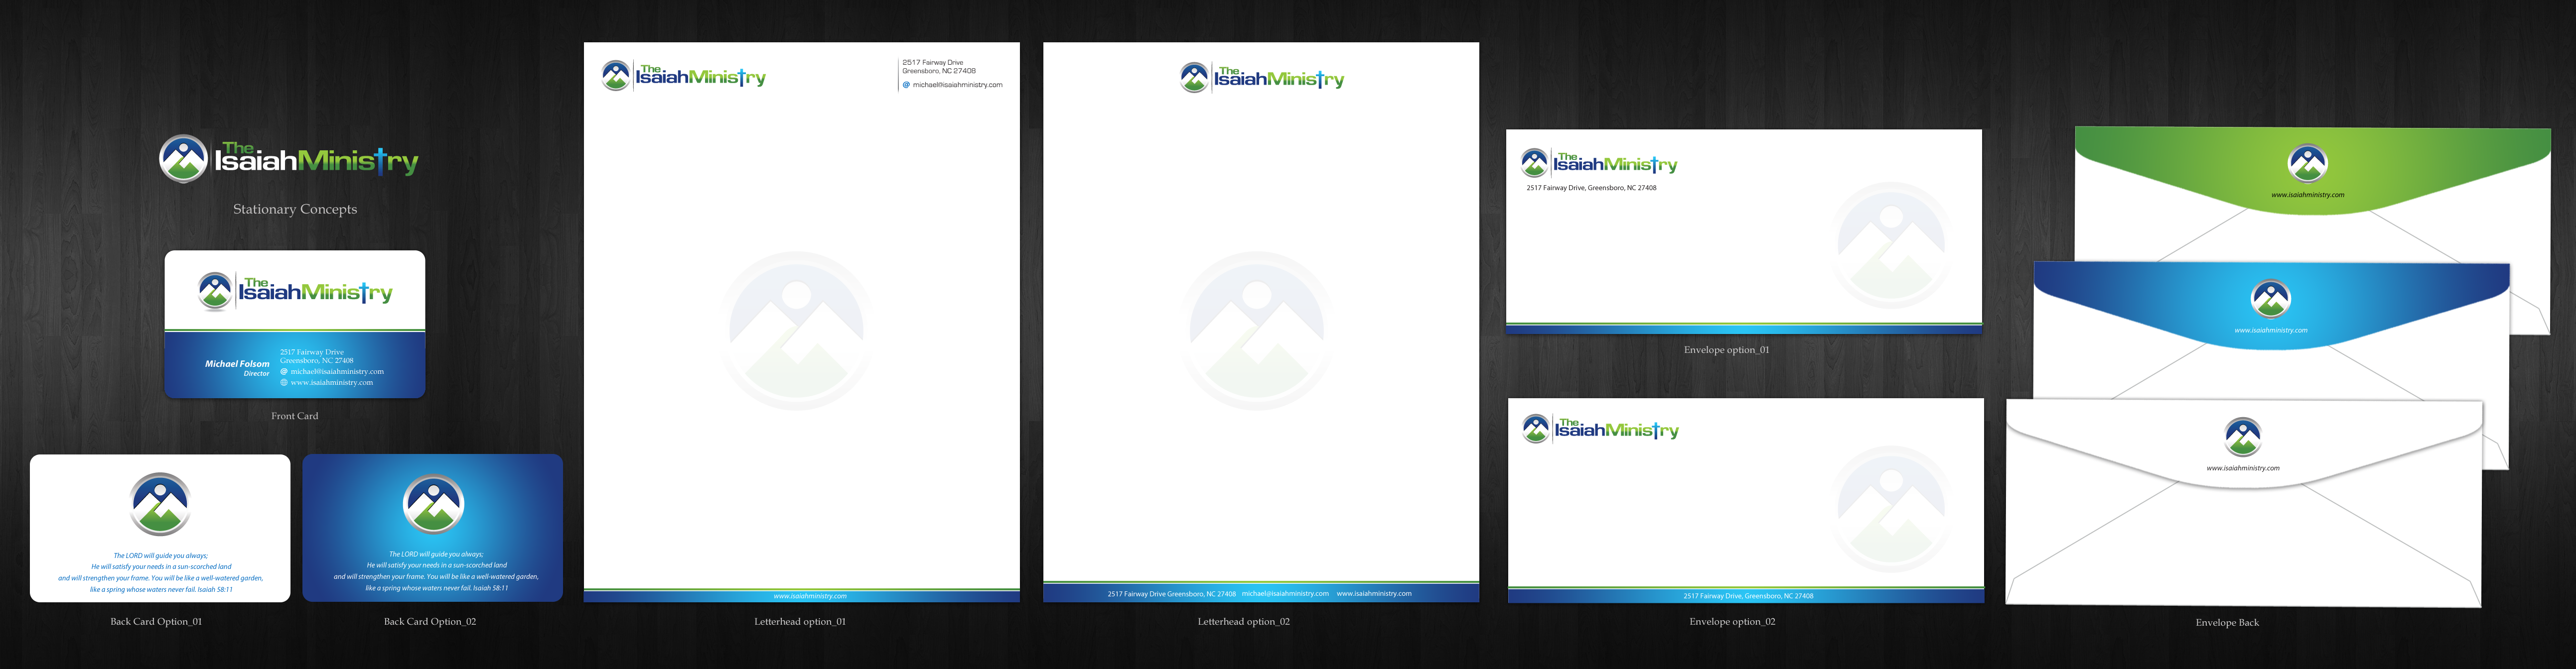
Task: Click the email icon in letterhead option_01 header
Action: tap(906, 85)
